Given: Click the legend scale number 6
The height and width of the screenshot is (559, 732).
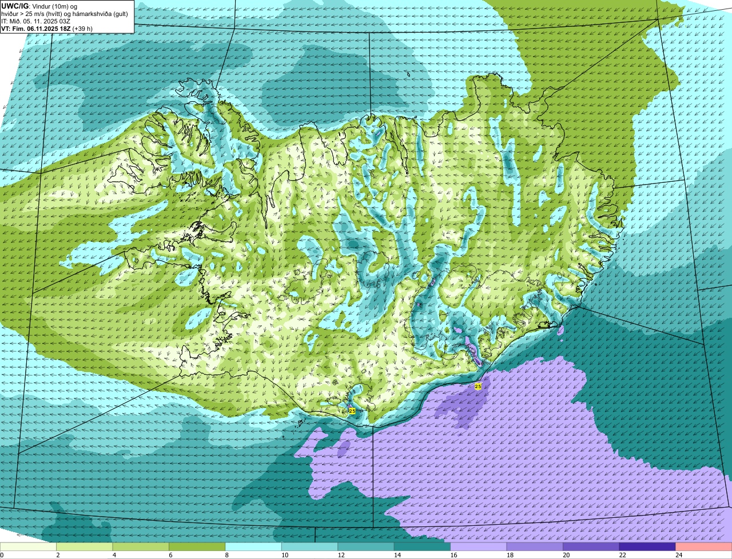Looking at the screenshot, I should [170, 555].
